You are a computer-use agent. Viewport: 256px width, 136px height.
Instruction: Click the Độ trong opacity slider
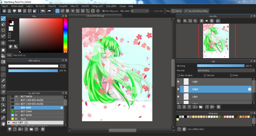221,66
